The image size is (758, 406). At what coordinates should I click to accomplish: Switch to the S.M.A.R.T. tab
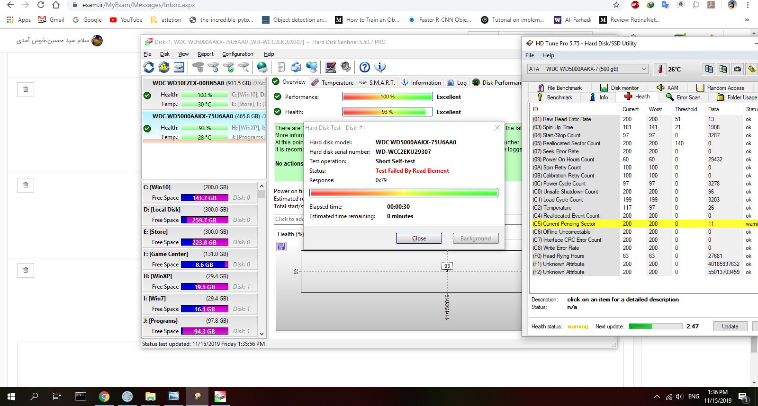pos(377,82)
